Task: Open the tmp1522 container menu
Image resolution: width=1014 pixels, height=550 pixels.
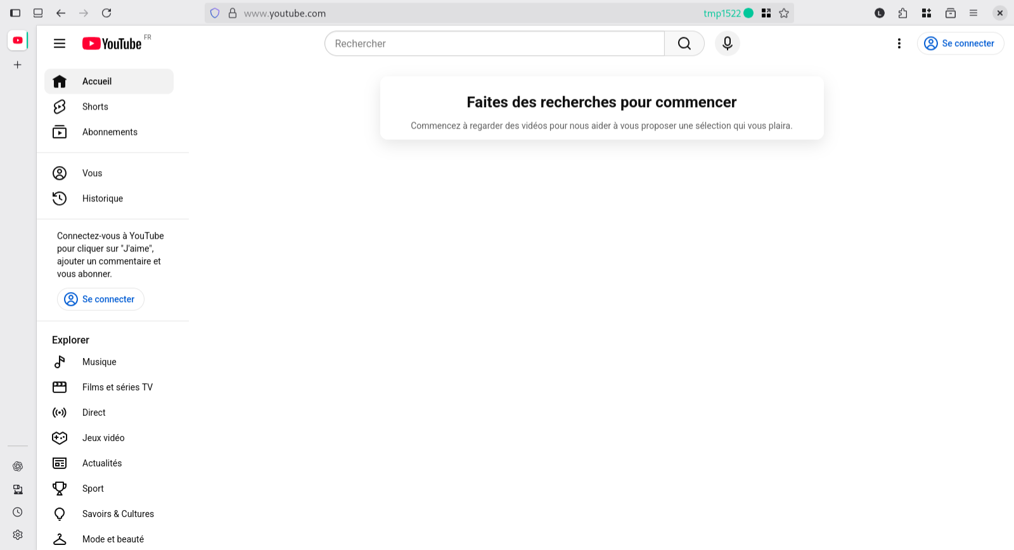Action: (x=728, y=13)
